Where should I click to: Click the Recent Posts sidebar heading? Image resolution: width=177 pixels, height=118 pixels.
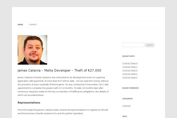coord(128,56)
